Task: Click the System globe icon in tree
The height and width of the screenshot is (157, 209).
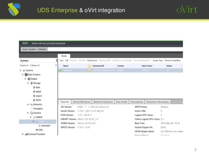Action: click(24, 70)
